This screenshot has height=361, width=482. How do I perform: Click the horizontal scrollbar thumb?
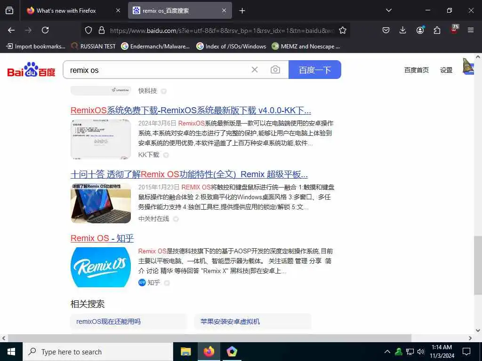(x=209, y=338)
